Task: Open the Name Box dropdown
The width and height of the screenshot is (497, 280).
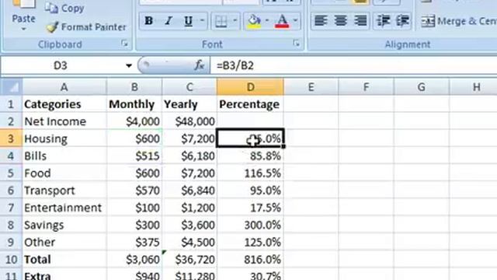Action: click(x=128, y=65)
